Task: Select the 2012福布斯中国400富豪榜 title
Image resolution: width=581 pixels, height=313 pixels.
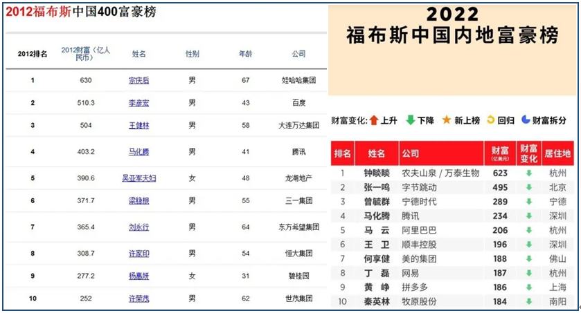Action: [81, 12]
